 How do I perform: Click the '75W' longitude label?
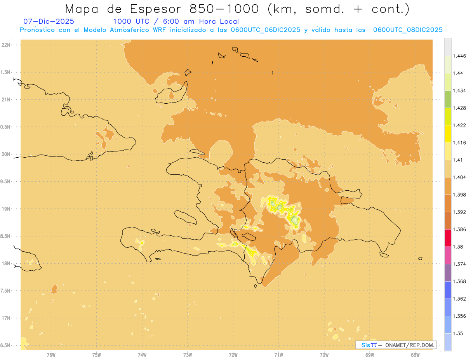[97, 355]
